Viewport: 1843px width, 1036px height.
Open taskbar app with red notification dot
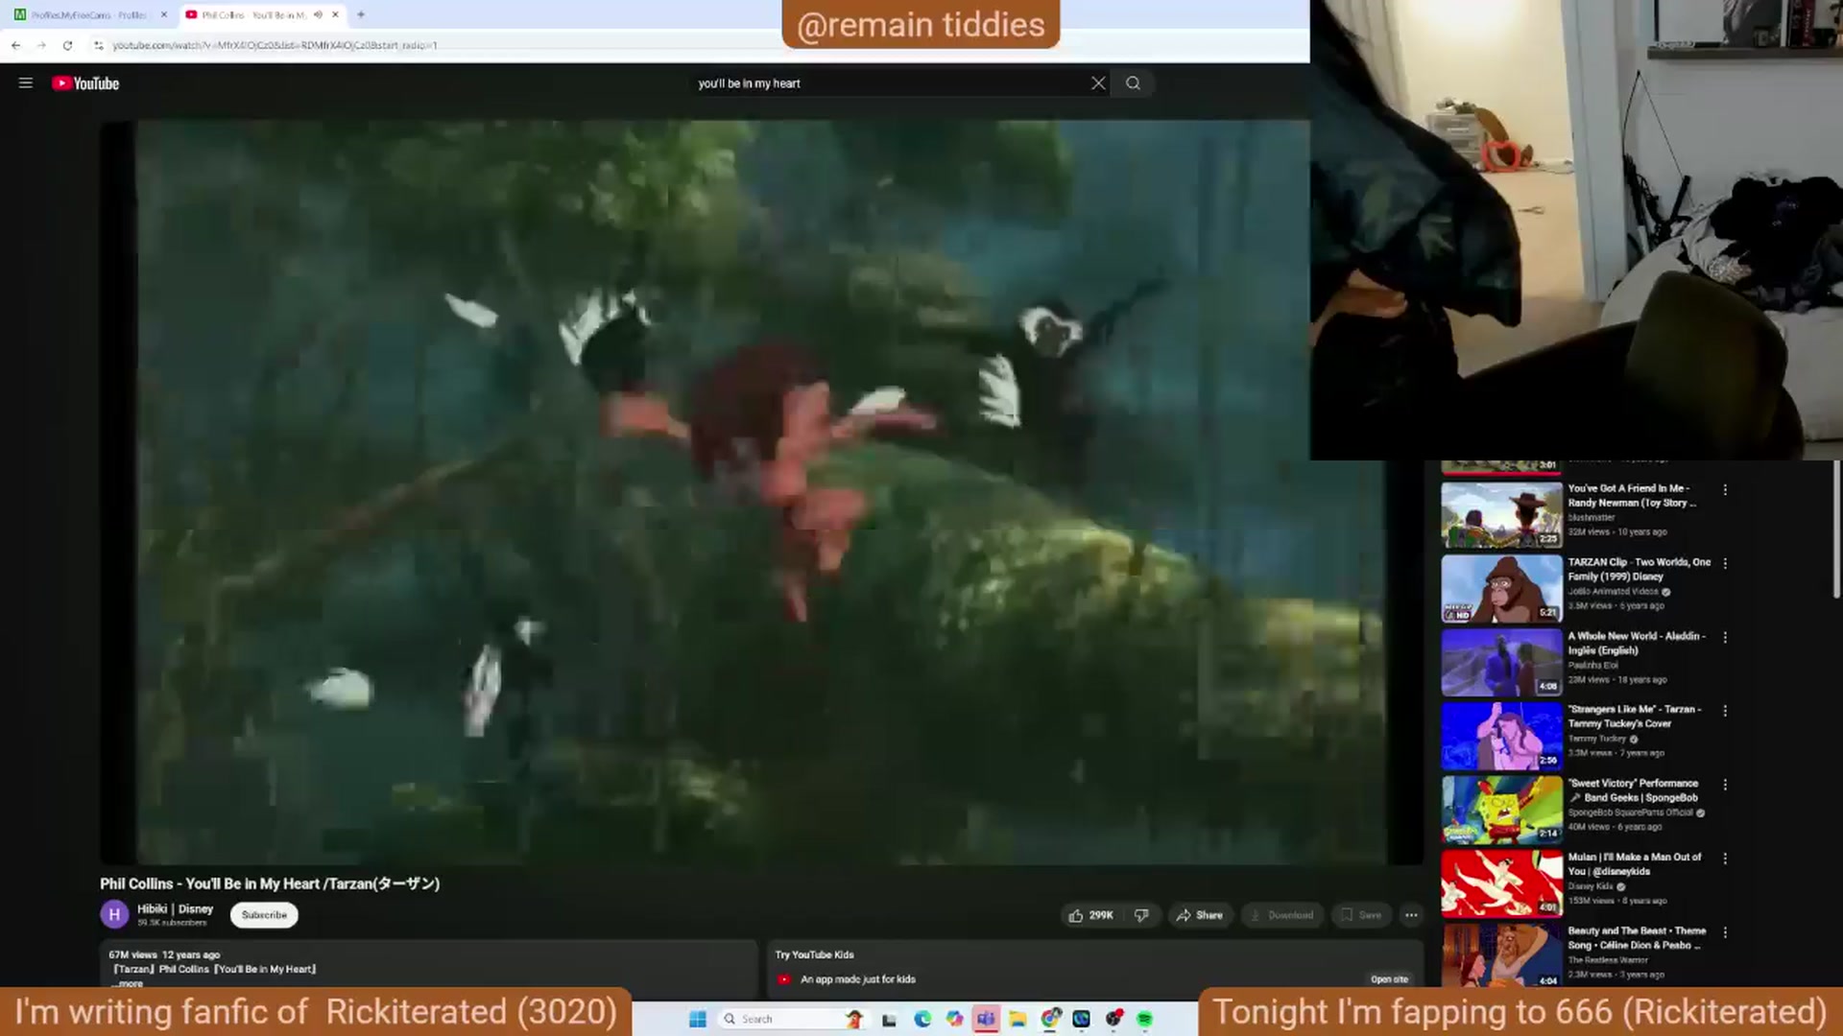(x=1113, y=1019)
